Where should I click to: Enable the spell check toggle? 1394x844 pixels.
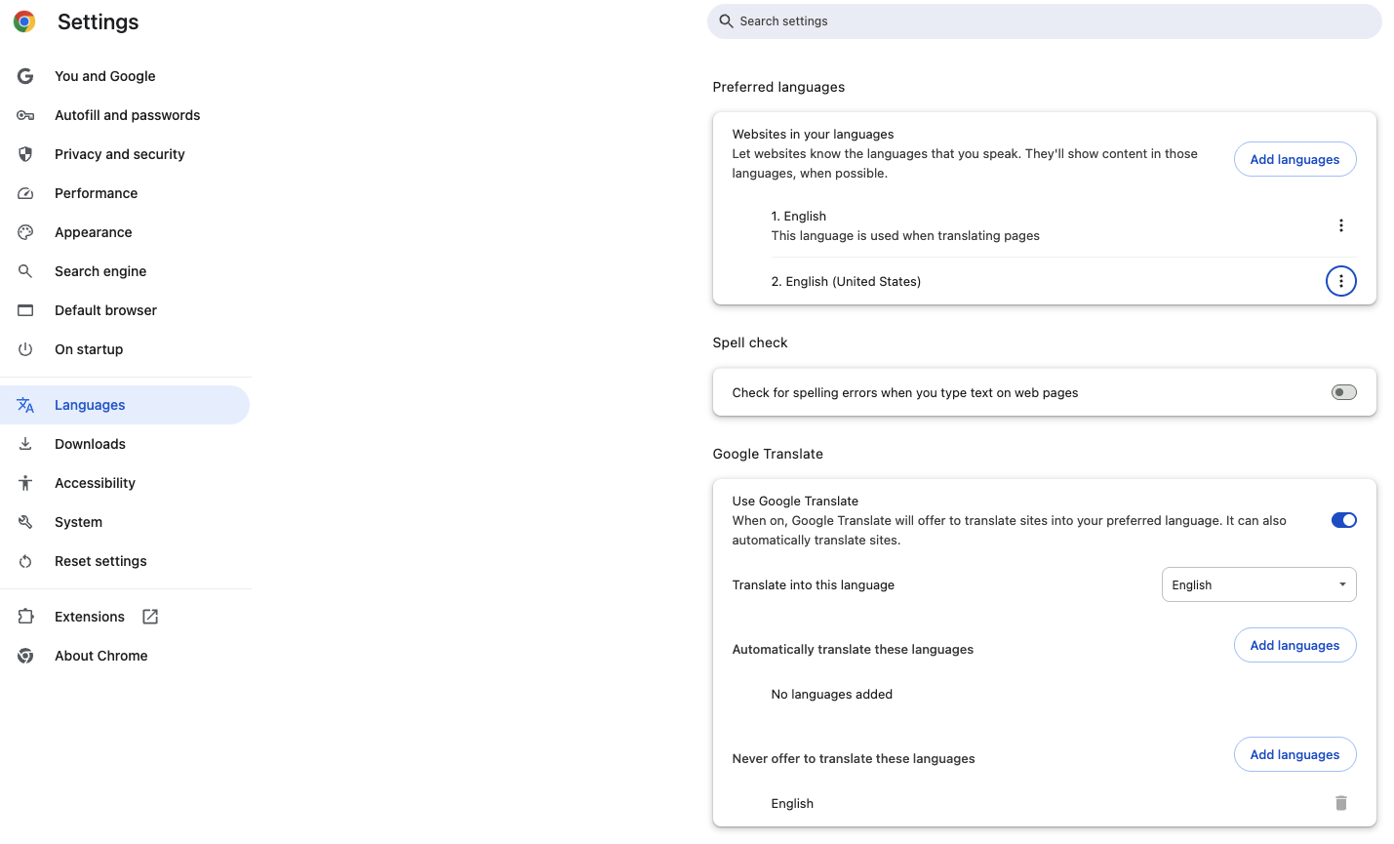click(1344, 392)
